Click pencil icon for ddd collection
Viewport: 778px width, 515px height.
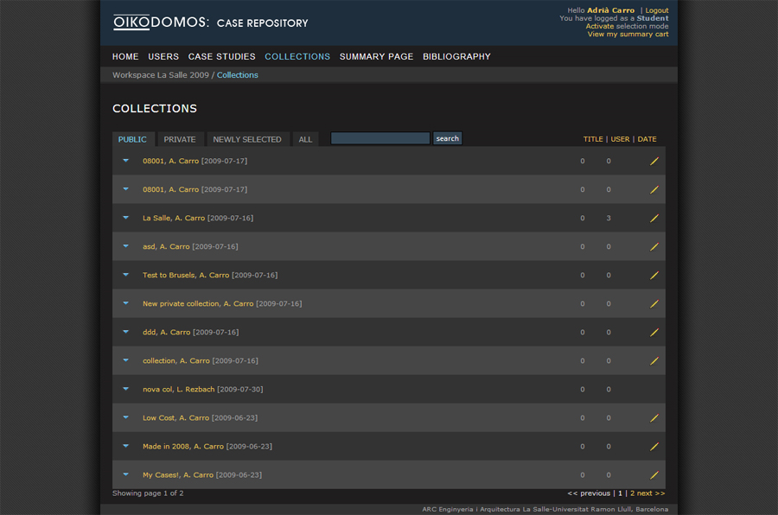point(654,332)
